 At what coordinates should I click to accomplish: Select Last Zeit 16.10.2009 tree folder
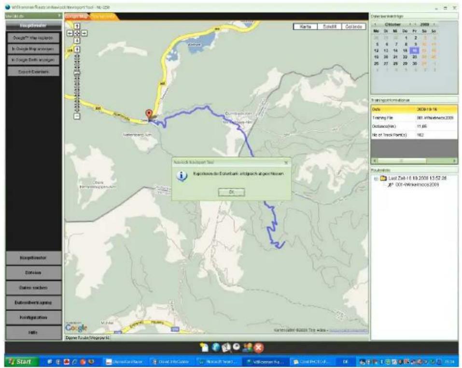(417, 178)
